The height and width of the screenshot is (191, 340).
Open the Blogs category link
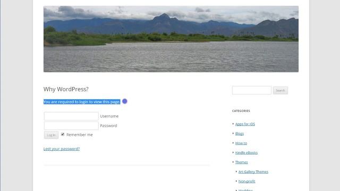240,133
